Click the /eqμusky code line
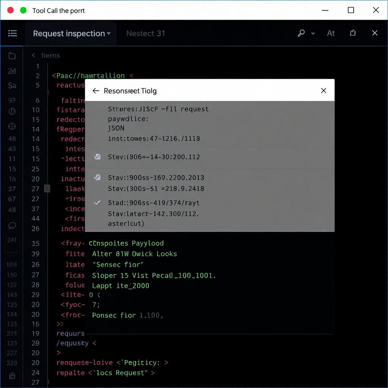Image resolution: width=388 pixels, height=388 pixels. click(x=76, y=343)
